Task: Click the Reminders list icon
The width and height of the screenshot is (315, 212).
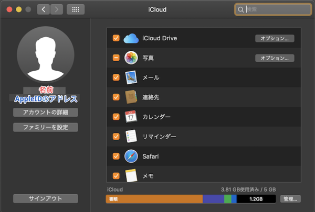Action: tap(131, 136)
